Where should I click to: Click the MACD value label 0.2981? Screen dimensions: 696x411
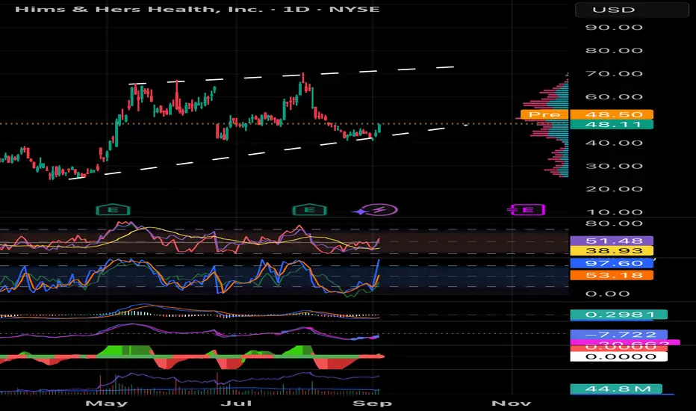tap(619, 315)
